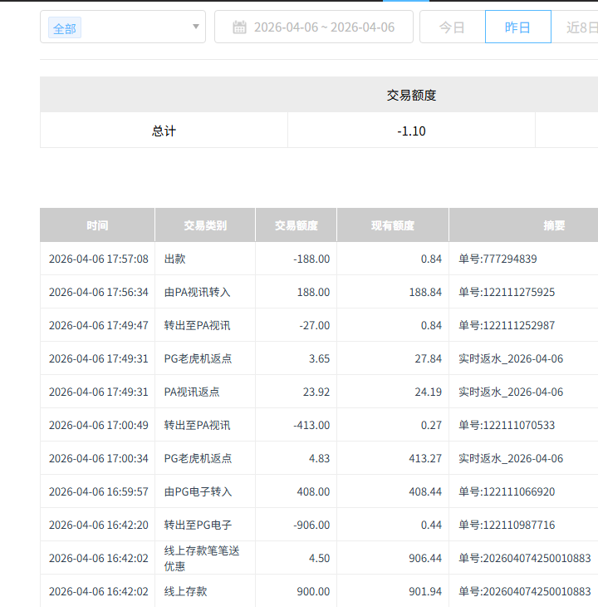598x607 pixels.
Task: Select the 昨日 quick filter
Action: tap(517, 27)
